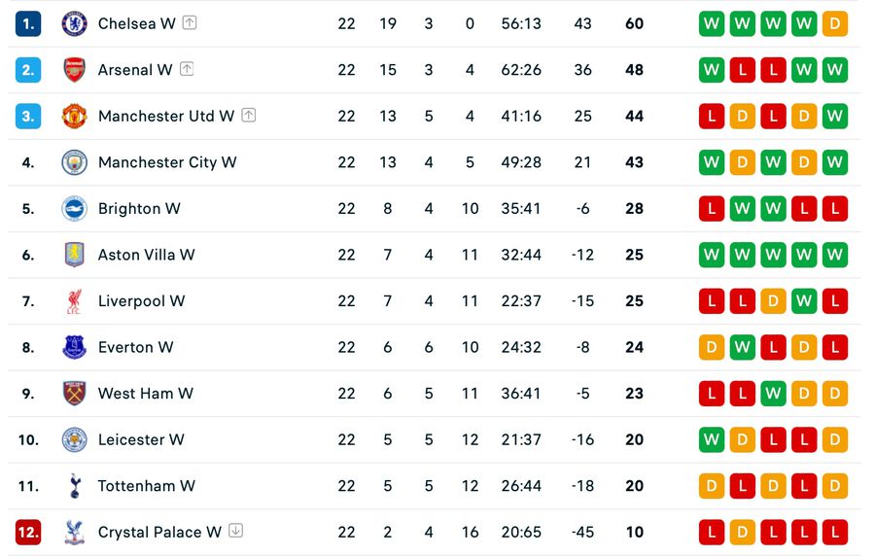Click the Tottenham W cockerel crest
The image size is (875, 556).
point(75,486)
